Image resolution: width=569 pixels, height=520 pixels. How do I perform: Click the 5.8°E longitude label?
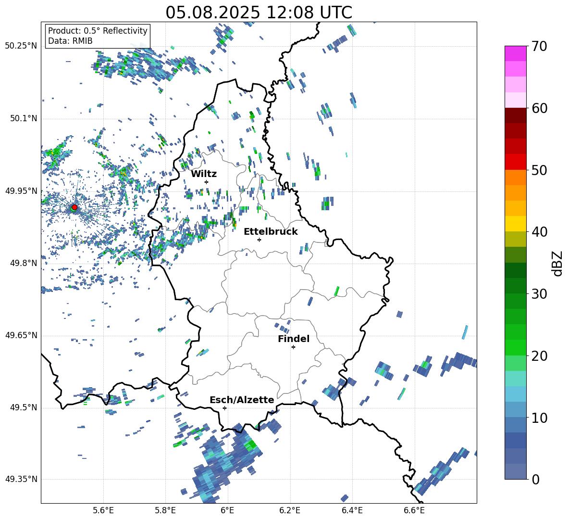click(x=165, y=510)
